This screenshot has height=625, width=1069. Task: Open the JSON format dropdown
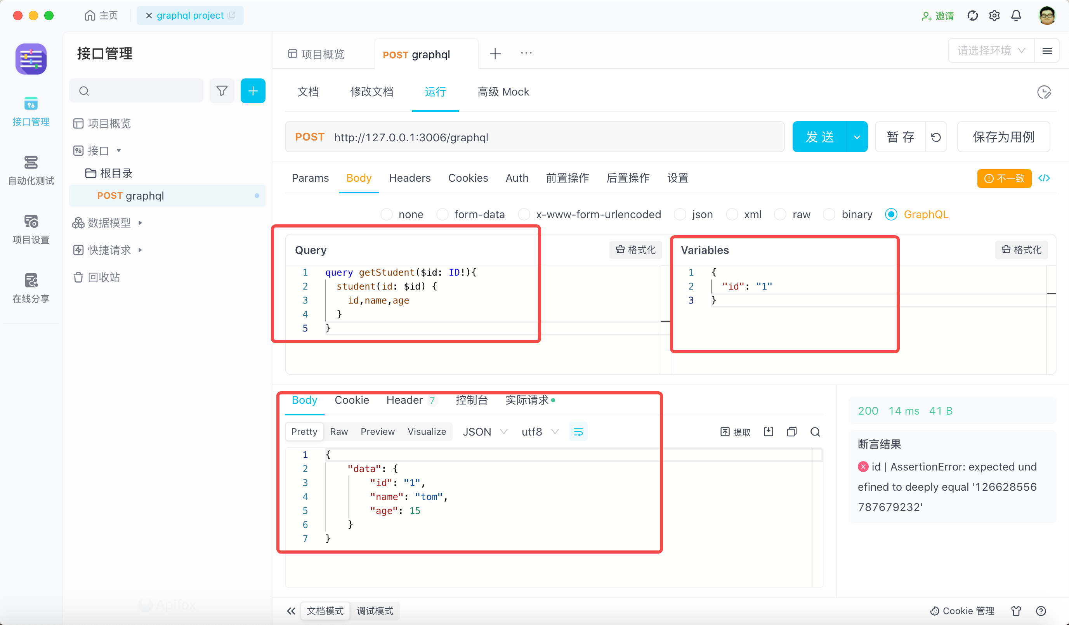click(484, 432)
